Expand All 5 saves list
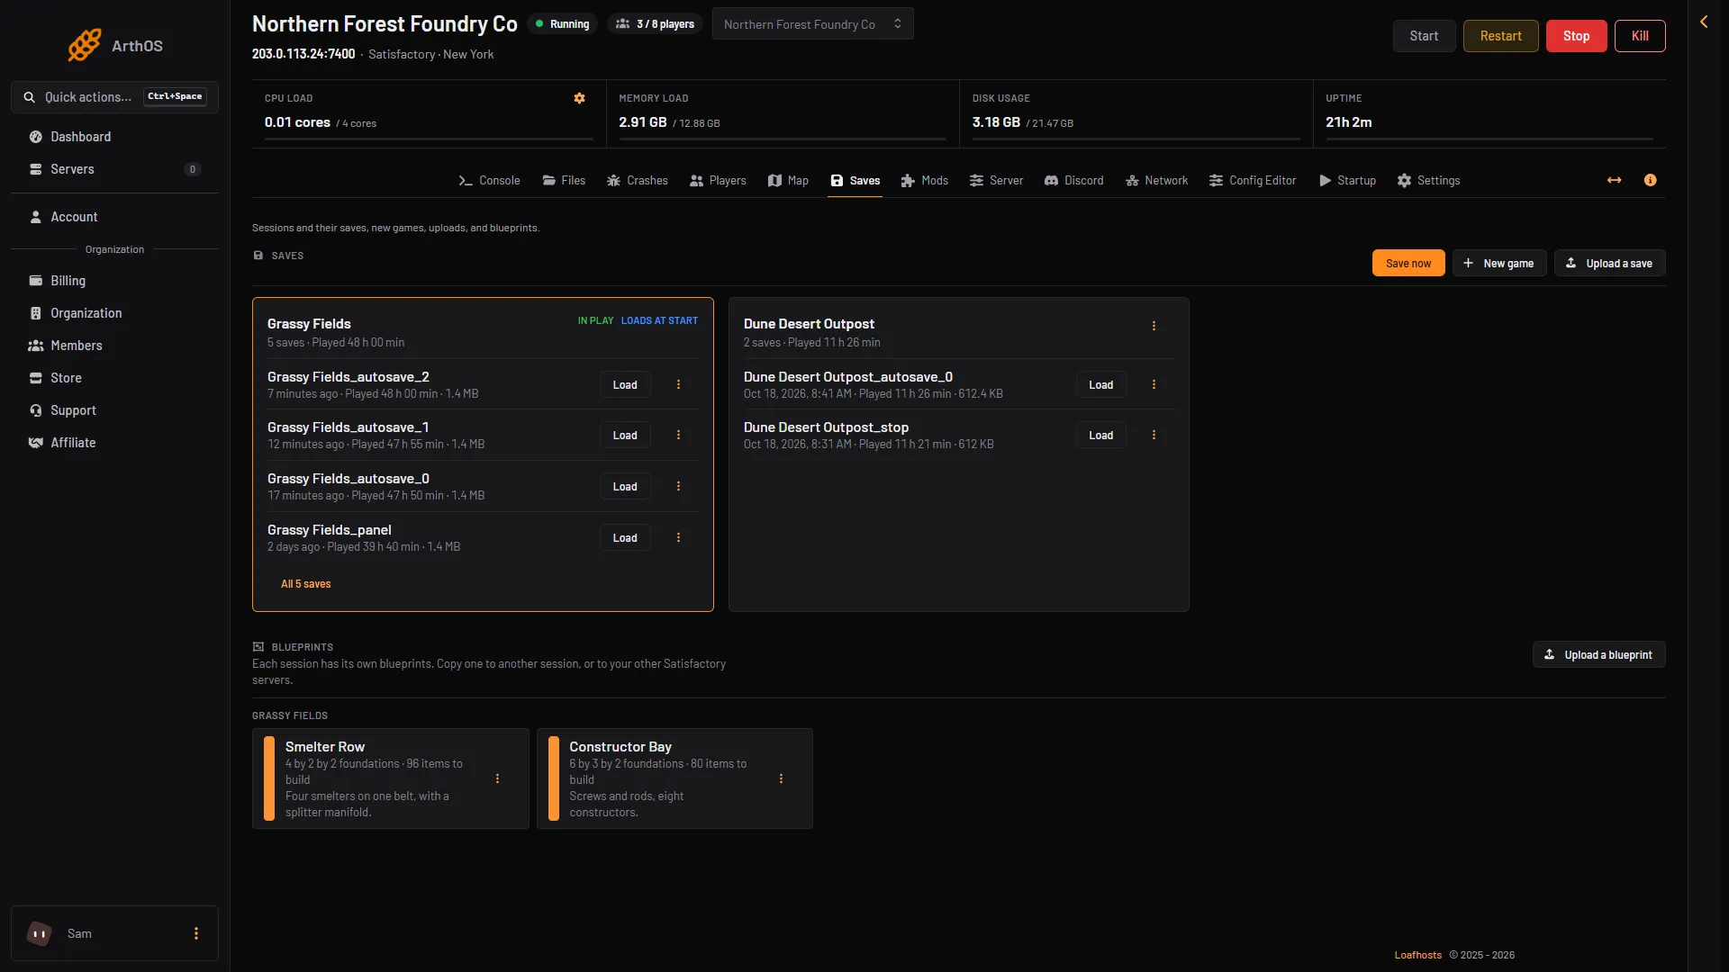Image resolution: width=1729 pixels, height=972 pixels. 305,584
